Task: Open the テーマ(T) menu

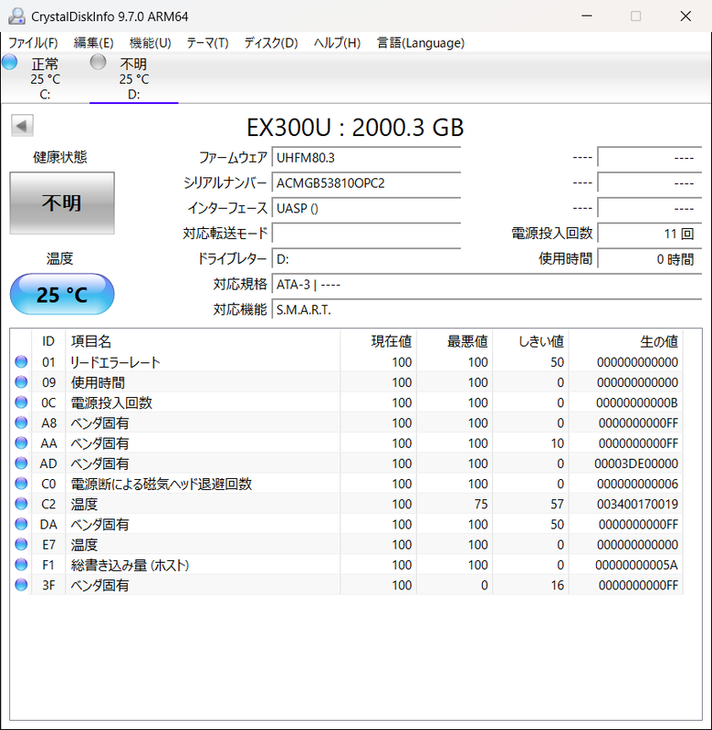Action: pos(207,43)
